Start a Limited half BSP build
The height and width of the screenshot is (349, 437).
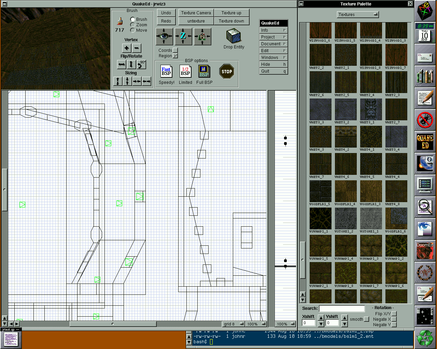[x=185, y=72]
